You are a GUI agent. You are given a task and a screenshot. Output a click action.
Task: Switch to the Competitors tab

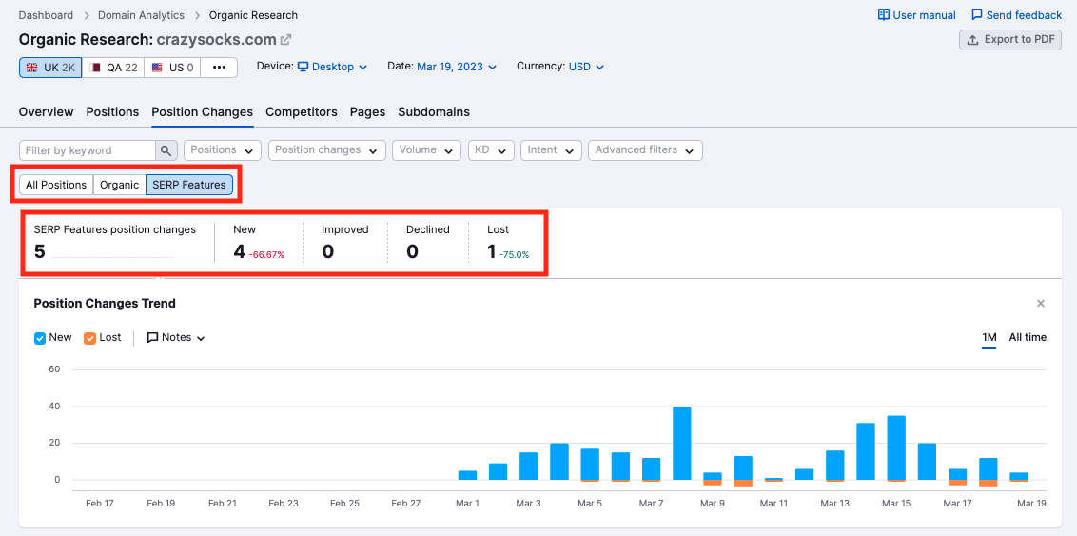302,112
